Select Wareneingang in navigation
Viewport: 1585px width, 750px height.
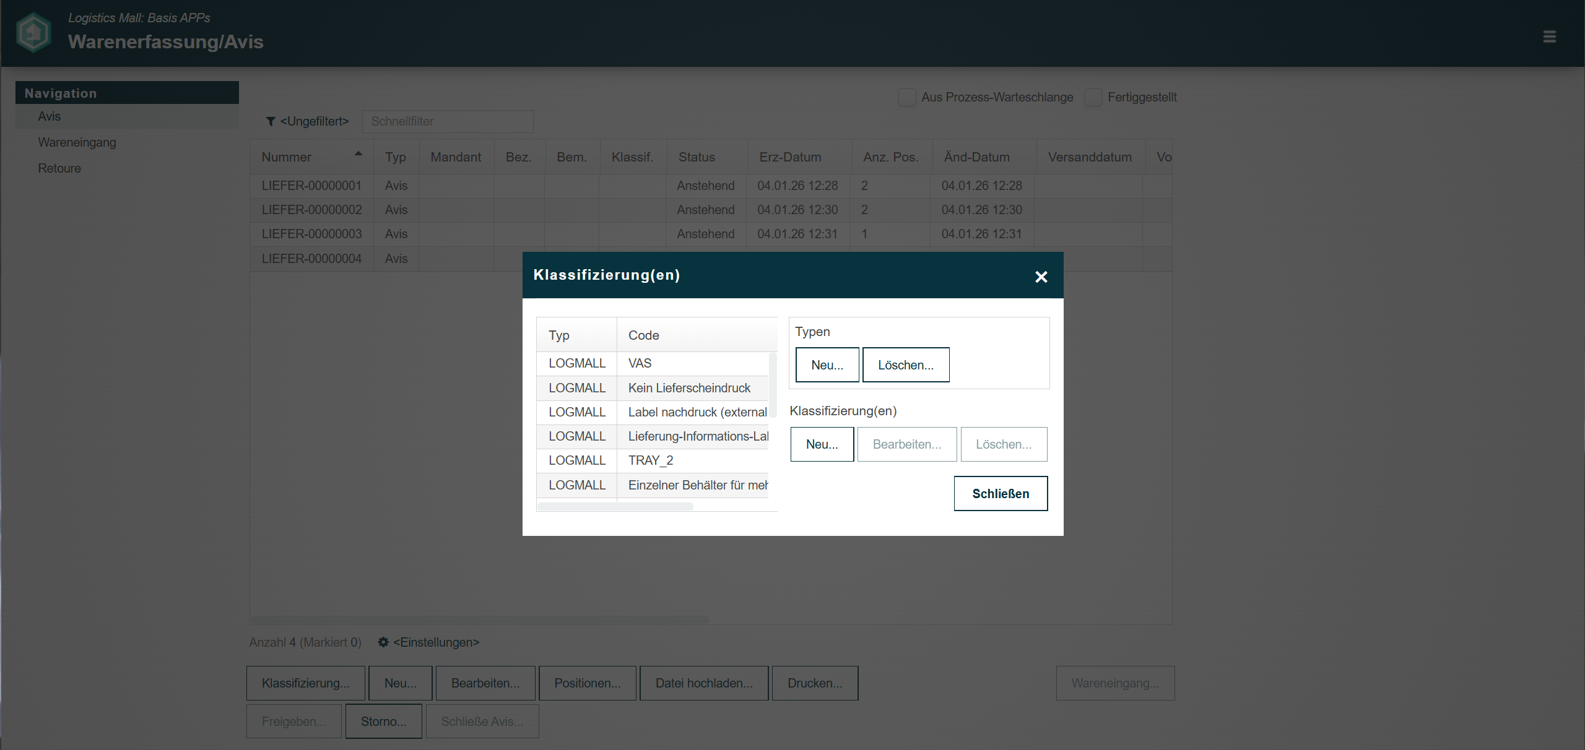(x=77, y=142)
